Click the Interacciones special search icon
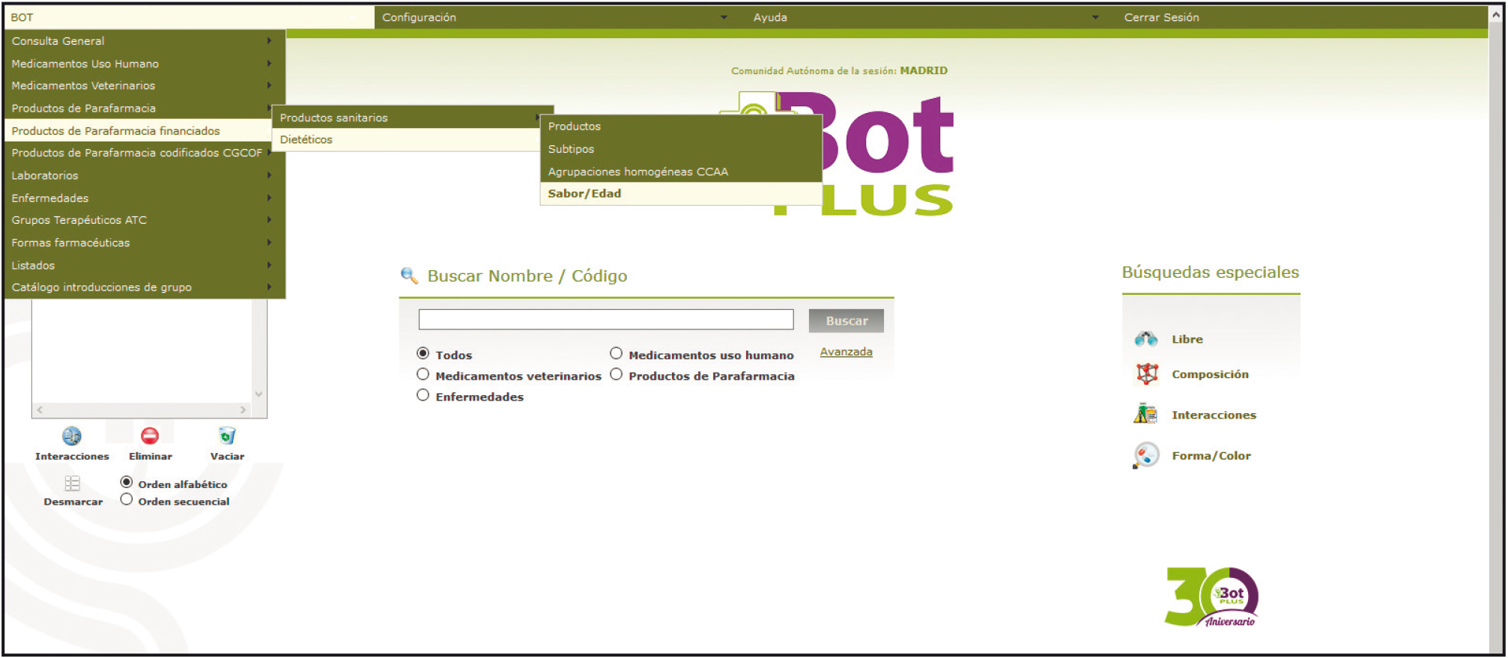1508x658 pixels. coord(1145,414)
